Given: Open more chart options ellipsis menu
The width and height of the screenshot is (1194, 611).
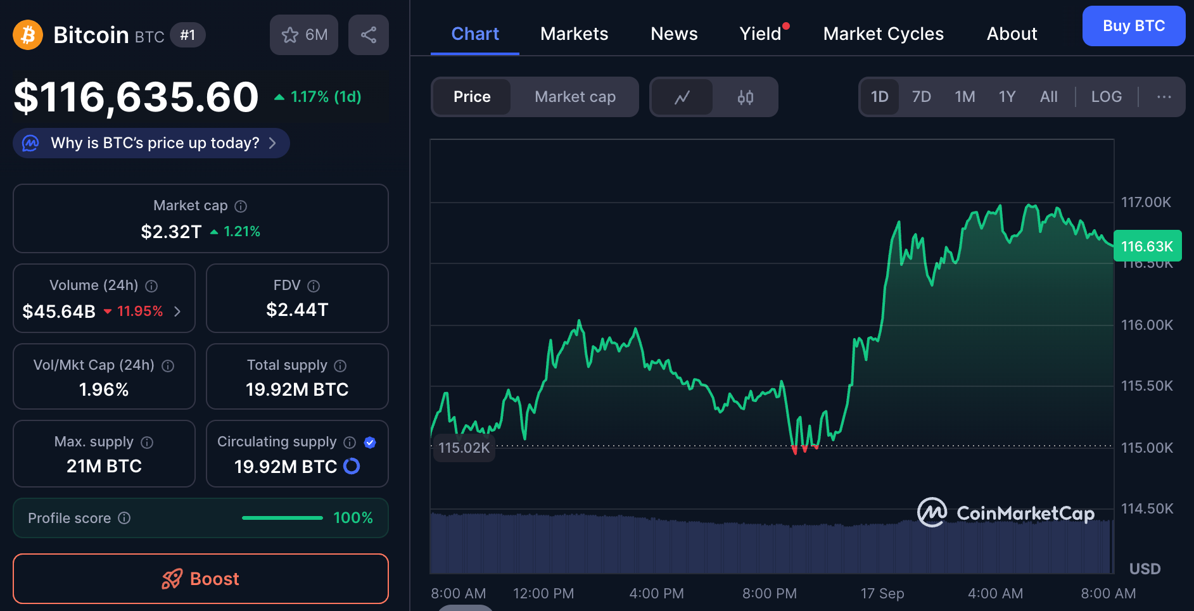Looking at the screenshot, I should pos(1164,97).
